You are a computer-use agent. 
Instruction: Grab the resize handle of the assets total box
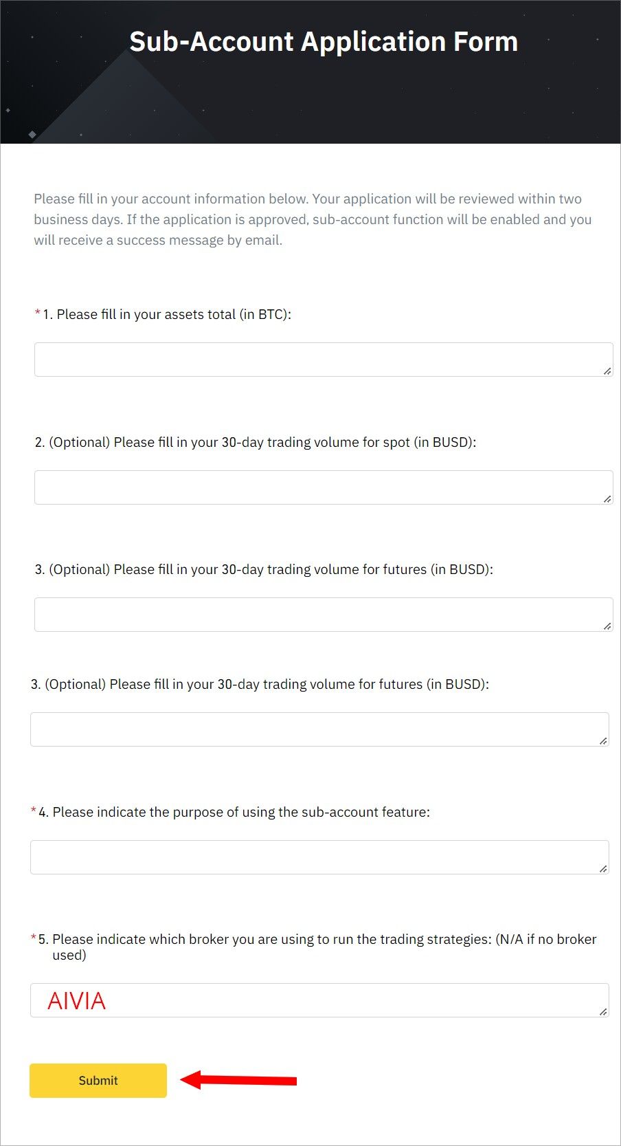[x=607, y=371]
